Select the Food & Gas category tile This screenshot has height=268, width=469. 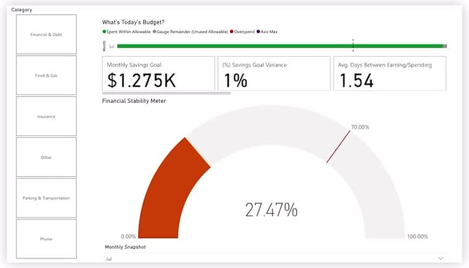[46, 76]
